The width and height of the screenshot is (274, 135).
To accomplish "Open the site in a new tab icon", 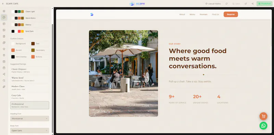I will tap(246, 4).
